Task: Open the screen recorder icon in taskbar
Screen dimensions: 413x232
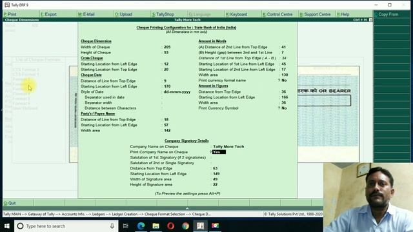Action: click(x=215, y=226)
